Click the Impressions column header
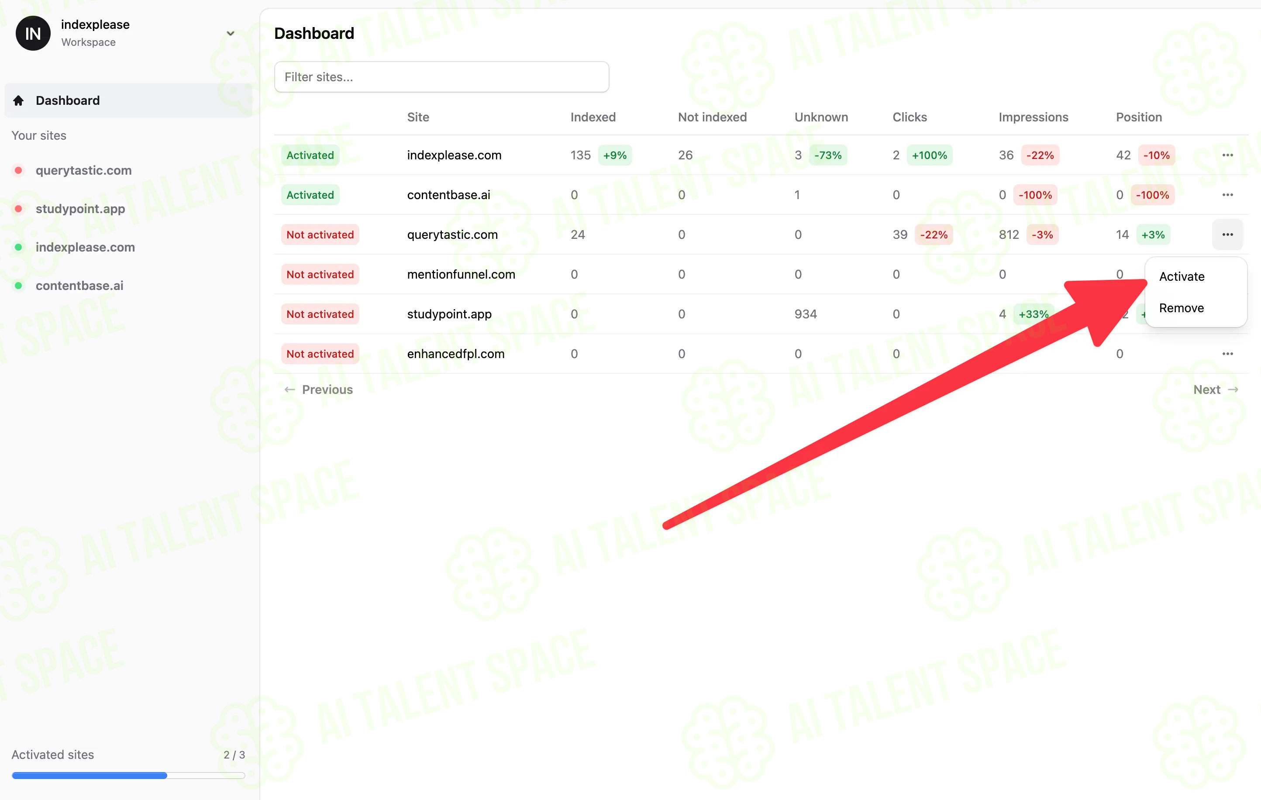 coord(1033,117)
